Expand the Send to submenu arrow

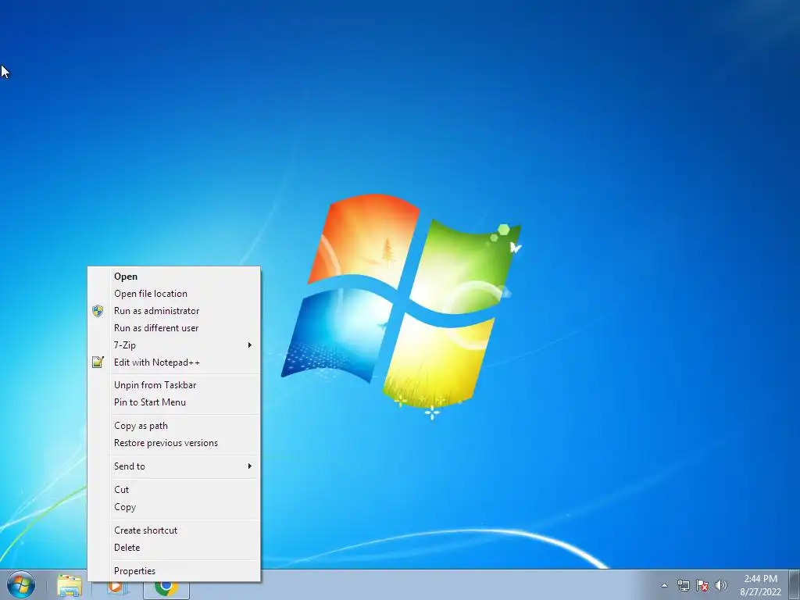pyautogui.click(x=249, y=466)
